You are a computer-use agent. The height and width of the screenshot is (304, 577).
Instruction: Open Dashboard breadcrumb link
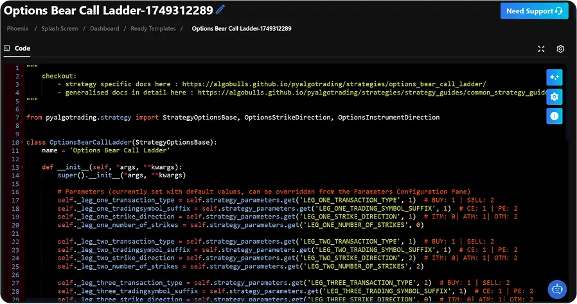coord(105,29)
